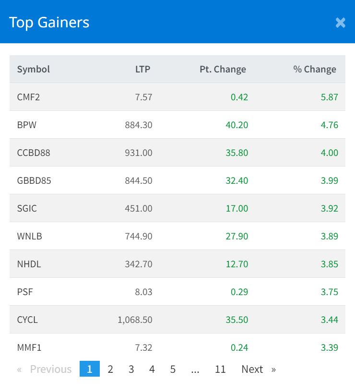
Task: Click the CYCL symbol
Action: click(x=27, y=320)
